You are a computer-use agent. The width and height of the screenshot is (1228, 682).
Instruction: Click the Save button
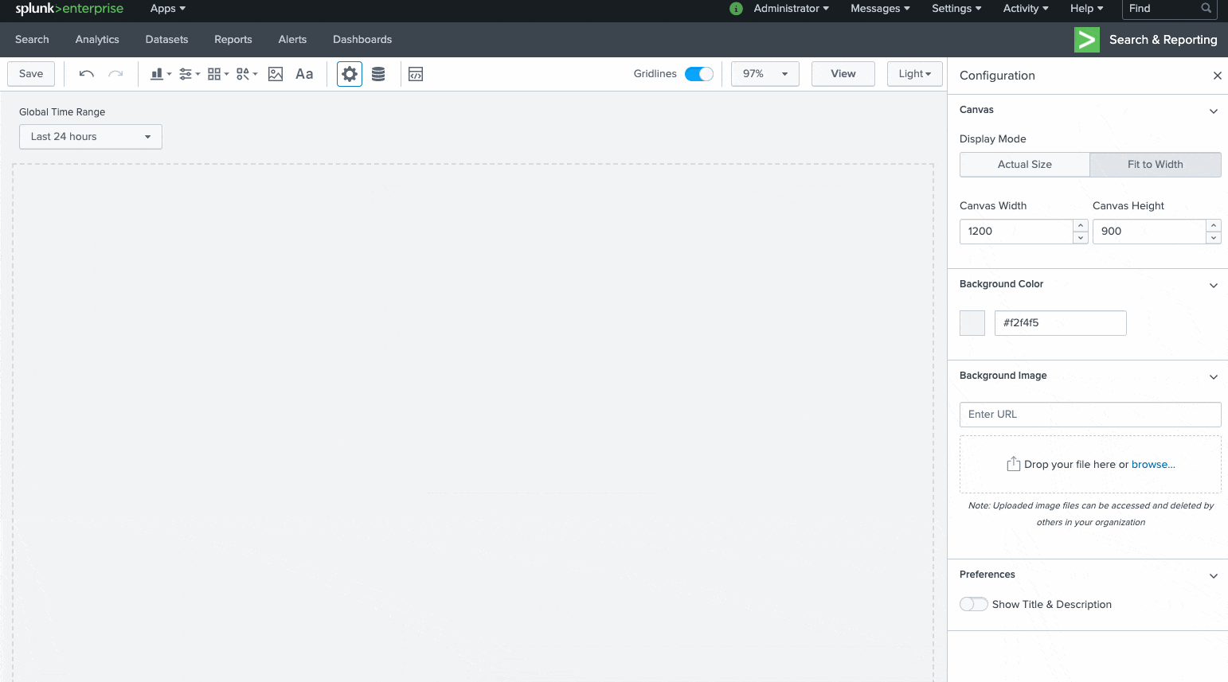click(x=31, y=74)
